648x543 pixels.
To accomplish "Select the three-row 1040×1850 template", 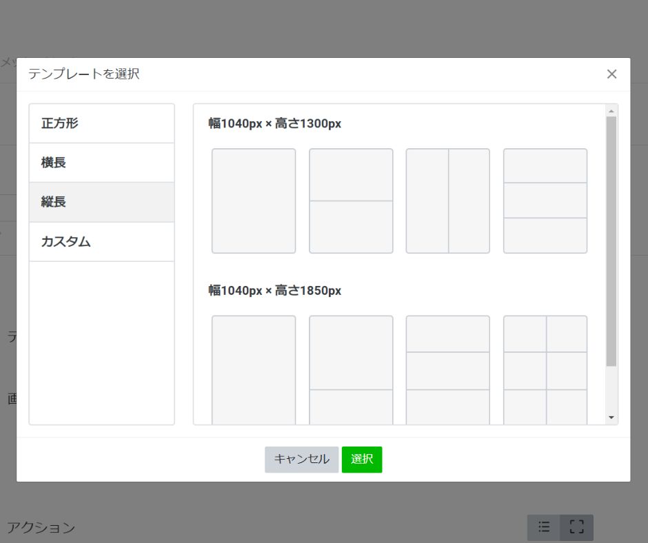I will pos(448,369).
